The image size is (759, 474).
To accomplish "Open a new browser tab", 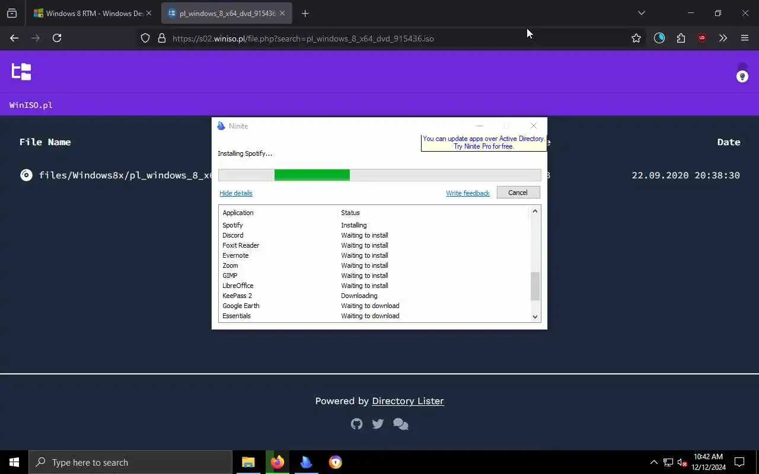I will (x=305, y=13).
